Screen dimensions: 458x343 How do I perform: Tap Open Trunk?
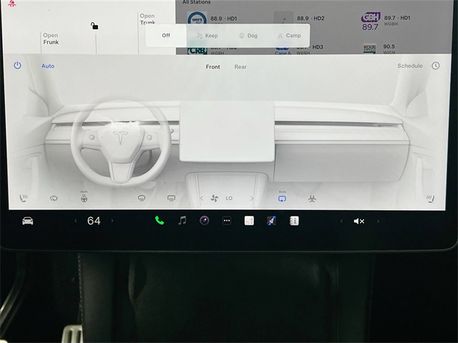[x=147, y=19]
